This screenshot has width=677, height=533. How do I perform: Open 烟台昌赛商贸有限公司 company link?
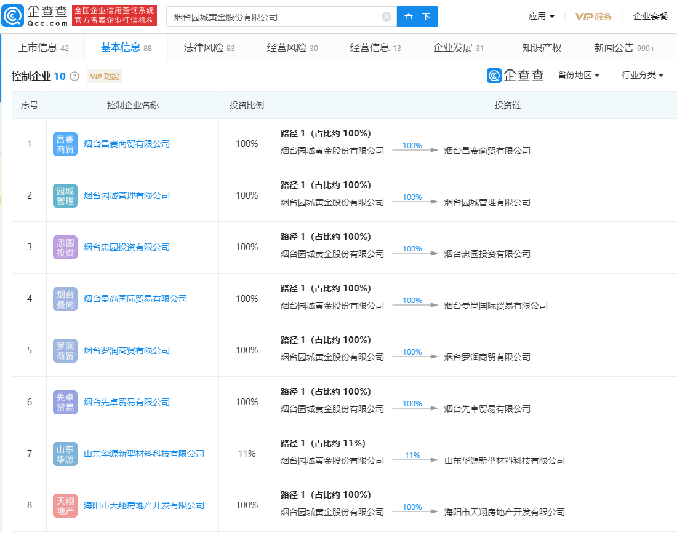coord(127,144)
